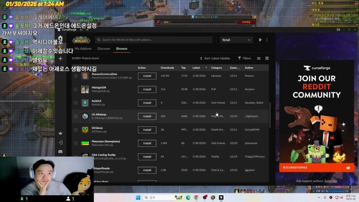Open the Discord icon in CurseForge sidebar

61,151
